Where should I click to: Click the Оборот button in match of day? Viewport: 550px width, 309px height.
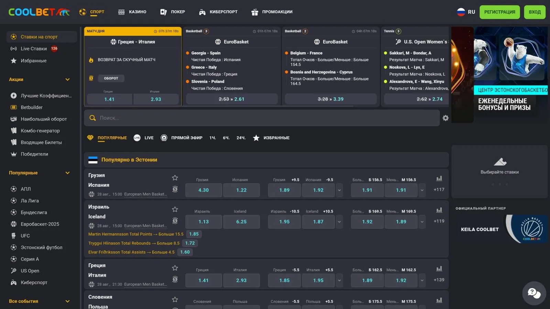tap(111, 78)
